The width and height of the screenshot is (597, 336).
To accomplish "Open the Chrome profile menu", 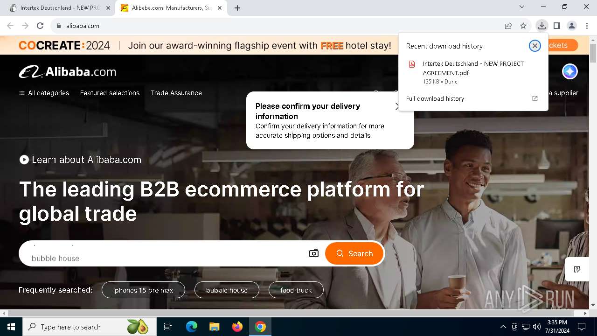I will [x=572, y=26].
